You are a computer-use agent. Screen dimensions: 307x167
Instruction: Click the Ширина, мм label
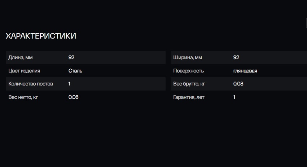tap(188, 58)
